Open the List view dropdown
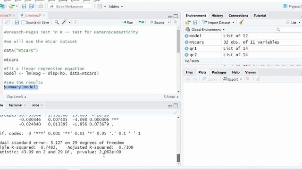Viewport: 302px width, 170px height. (x=293, y=23)
